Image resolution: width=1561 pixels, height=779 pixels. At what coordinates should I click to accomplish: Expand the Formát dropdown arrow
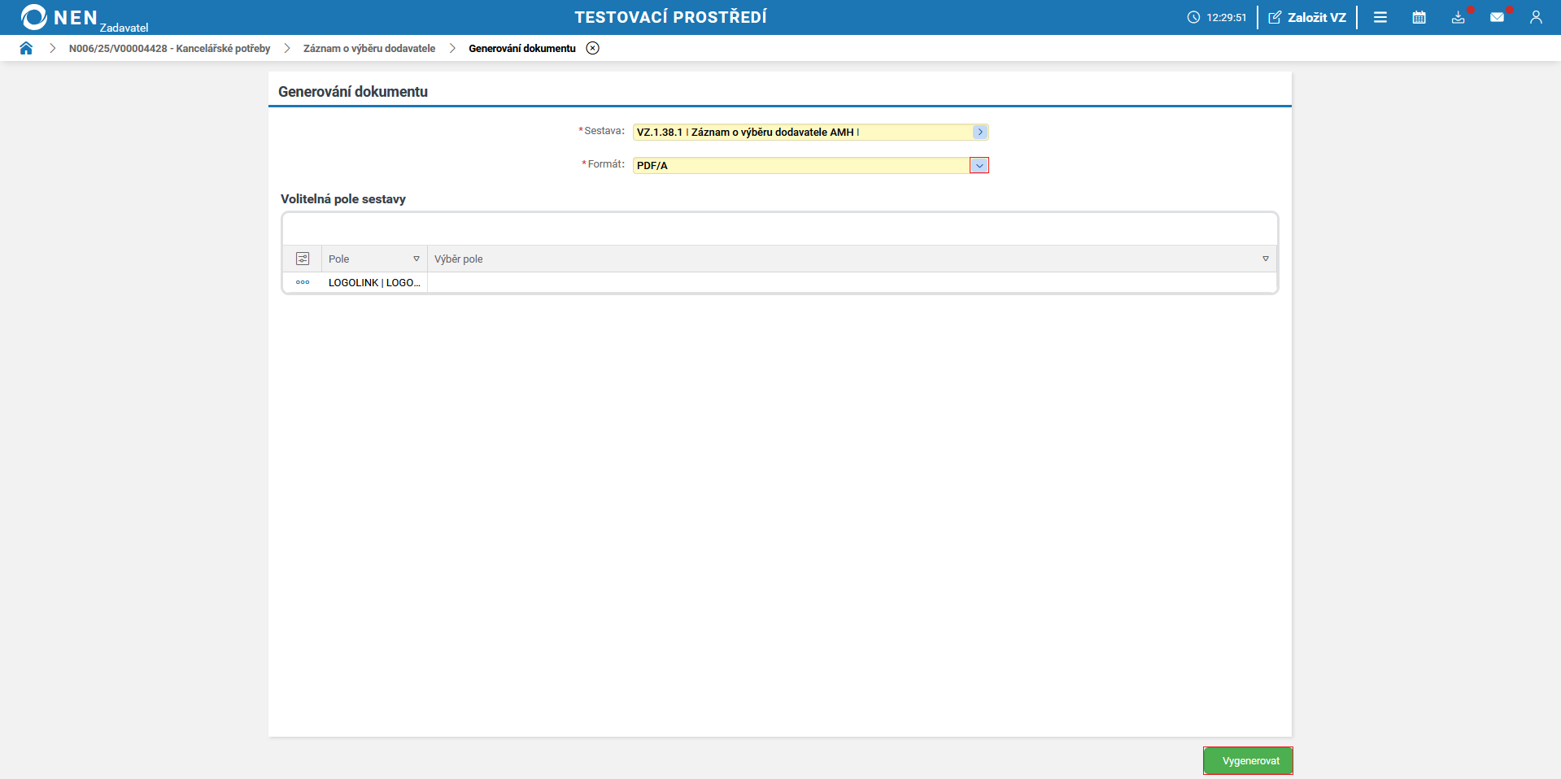tap(979, 165)
